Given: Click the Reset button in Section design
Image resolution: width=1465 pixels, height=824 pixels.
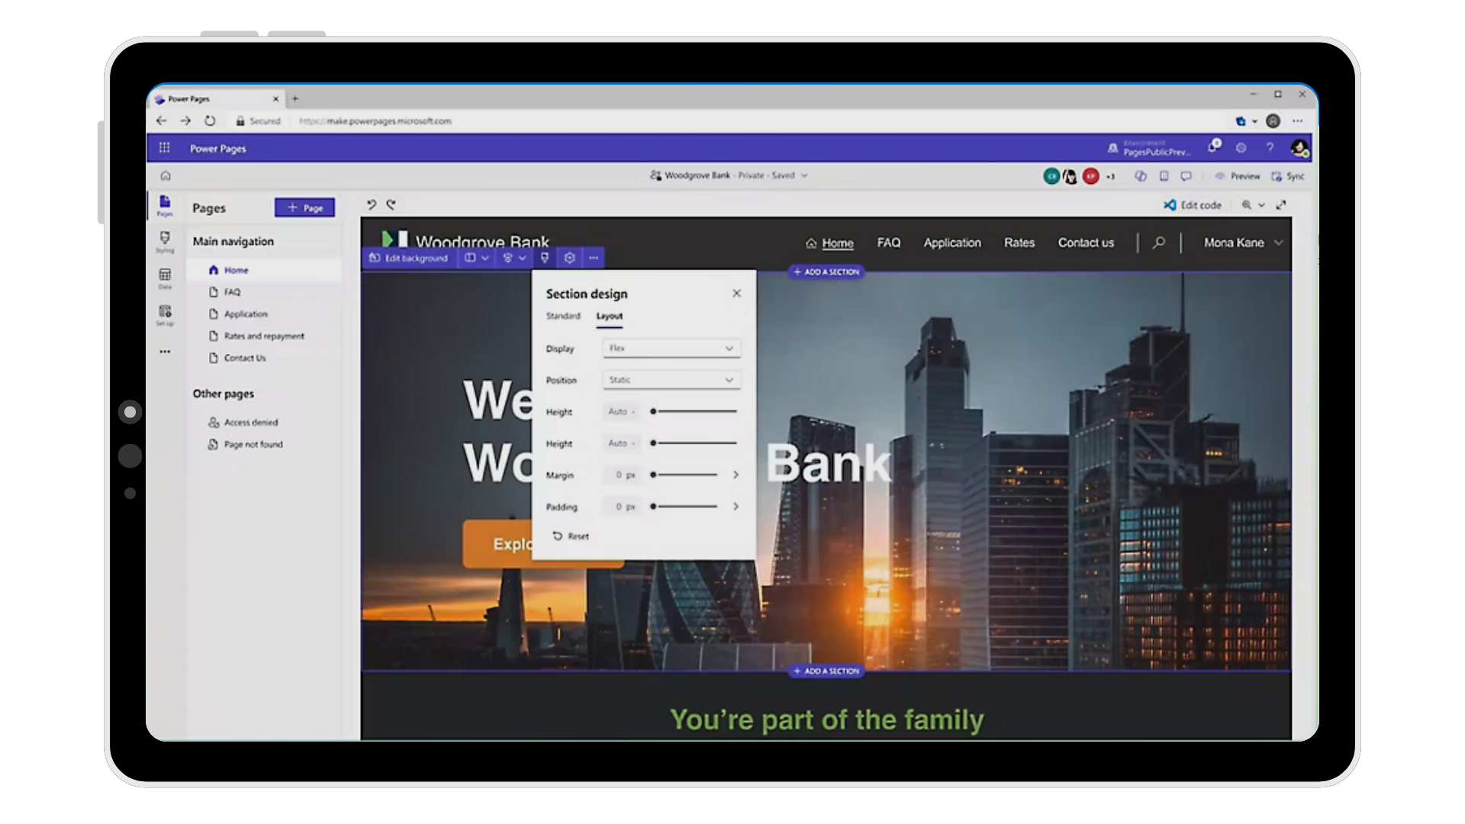Looking at the screenshot, I should 571,536.
